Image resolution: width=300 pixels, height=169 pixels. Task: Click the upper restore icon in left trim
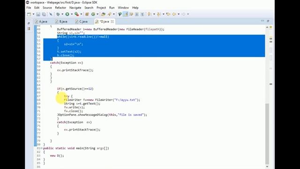click(x=29, y=23)
